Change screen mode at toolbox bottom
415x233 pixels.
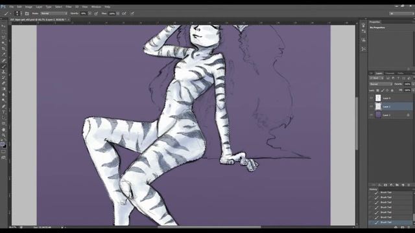[3, 158]
